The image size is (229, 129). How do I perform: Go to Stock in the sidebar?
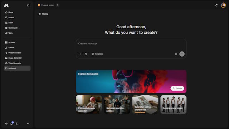tap(17, 23)
